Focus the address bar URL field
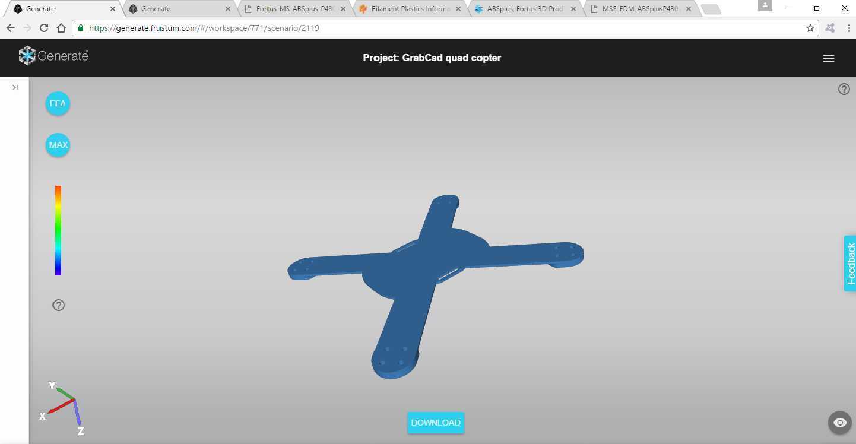 (445, 28)
